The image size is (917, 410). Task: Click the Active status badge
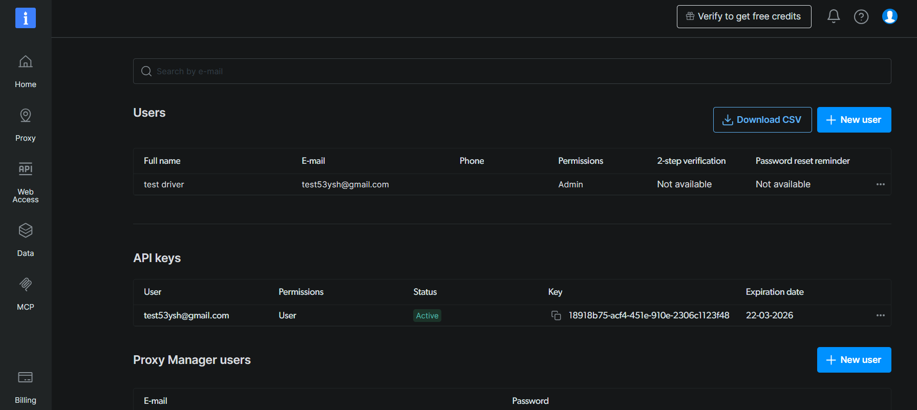pos(427,316)
